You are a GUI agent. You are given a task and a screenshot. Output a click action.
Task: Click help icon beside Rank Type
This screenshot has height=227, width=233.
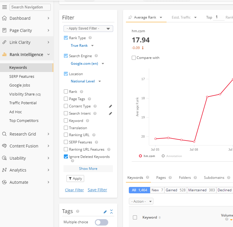90,38
